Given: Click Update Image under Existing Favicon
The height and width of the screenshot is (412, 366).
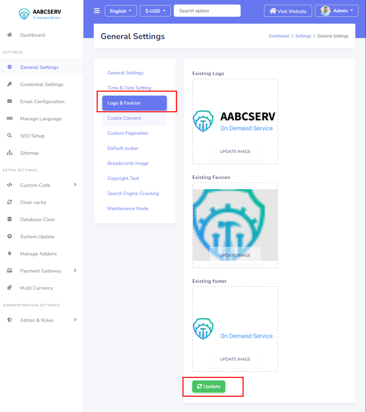Looking at the screenshot, I should point(235,255).
